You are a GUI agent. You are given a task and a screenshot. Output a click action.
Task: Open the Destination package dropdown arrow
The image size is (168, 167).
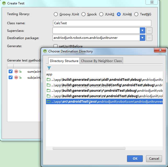pyautogui.click(x=142, y=38)
